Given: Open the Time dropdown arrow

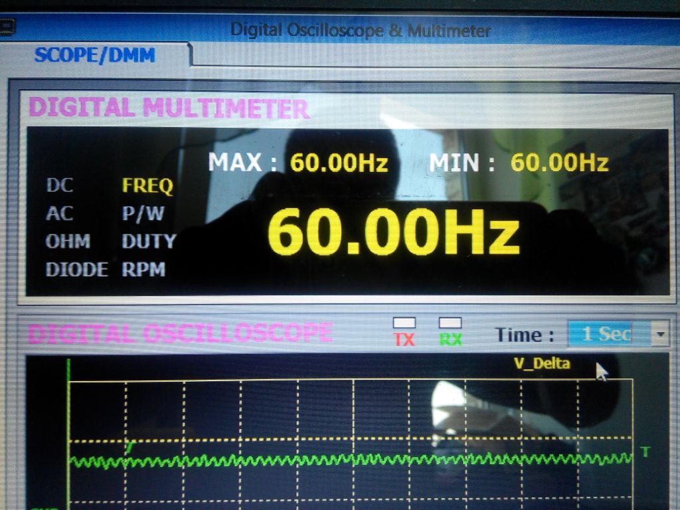Looking at the screenshot, I should [x=659, y=334].
